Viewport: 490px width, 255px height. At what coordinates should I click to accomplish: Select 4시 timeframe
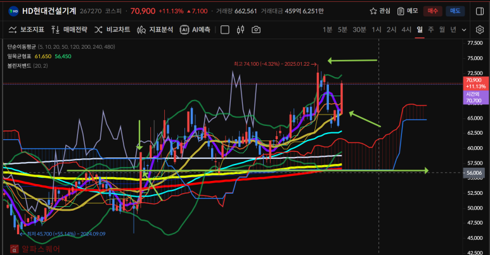pos(406,30)
